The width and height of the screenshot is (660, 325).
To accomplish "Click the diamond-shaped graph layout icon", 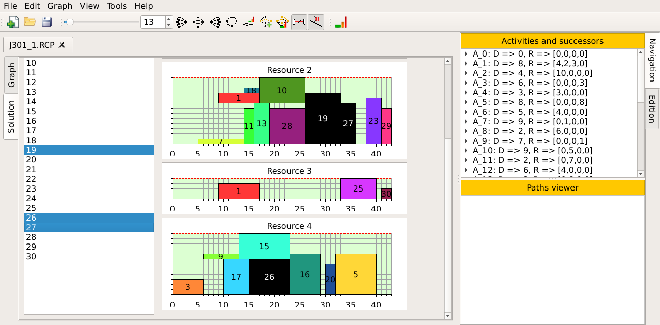I will pos(198,22).
